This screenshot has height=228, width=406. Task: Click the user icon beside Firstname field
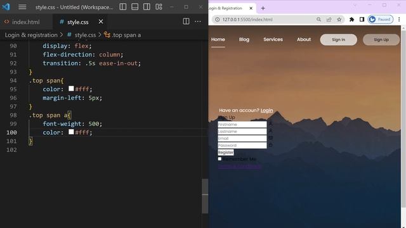coord(271,123)
